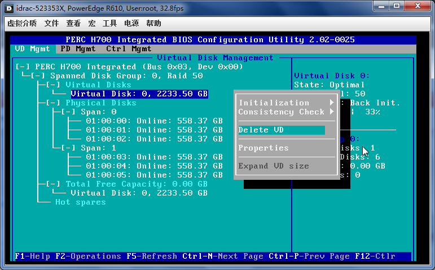Select physical disk 01:00:00
The width and height of the screenshot is (435, 270).
pyautogui.click(x=154, y=121)
